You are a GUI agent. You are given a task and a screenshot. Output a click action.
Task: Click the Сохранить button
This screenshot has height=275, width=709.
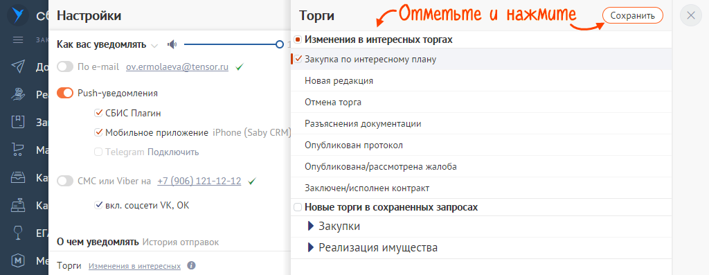point(633,15)
